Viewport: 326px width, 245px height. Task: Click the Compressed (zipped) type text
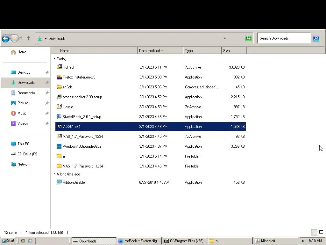coord(202,87)
